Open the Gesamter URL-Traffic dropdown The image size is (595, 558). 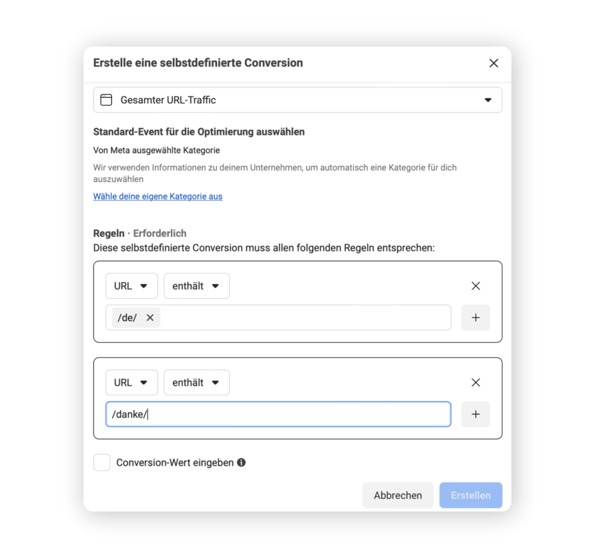coord(297,100)
